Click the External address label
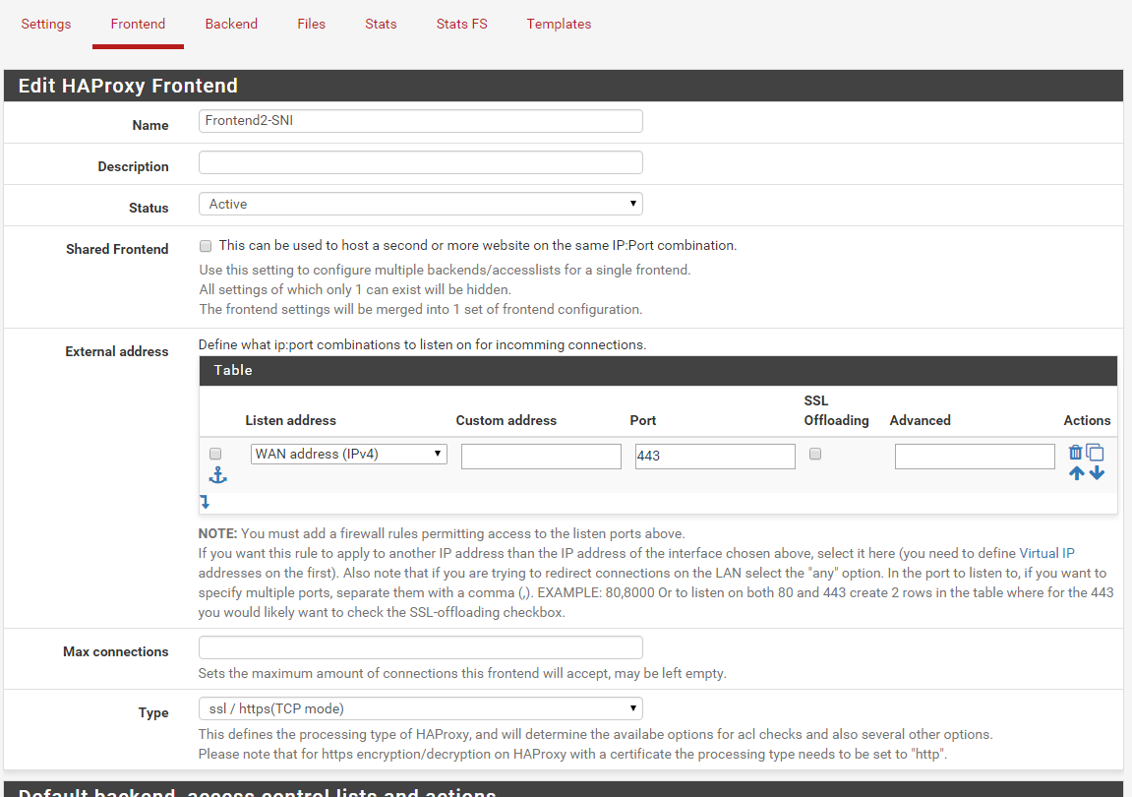The height and width of the screenshot is (797, 1132). tap(117, 352)
